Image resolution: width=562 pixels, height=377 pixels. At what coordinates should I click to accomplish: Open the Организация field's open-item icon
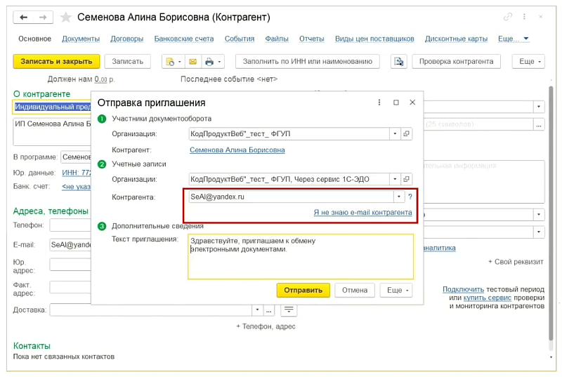[x=406, y=133]
